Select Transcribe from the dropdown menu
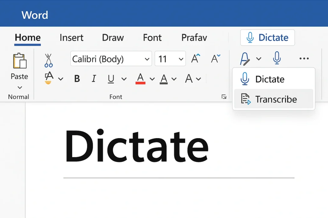Image resolution: width=328 pixels, height=218 pixels. point(274,99)
